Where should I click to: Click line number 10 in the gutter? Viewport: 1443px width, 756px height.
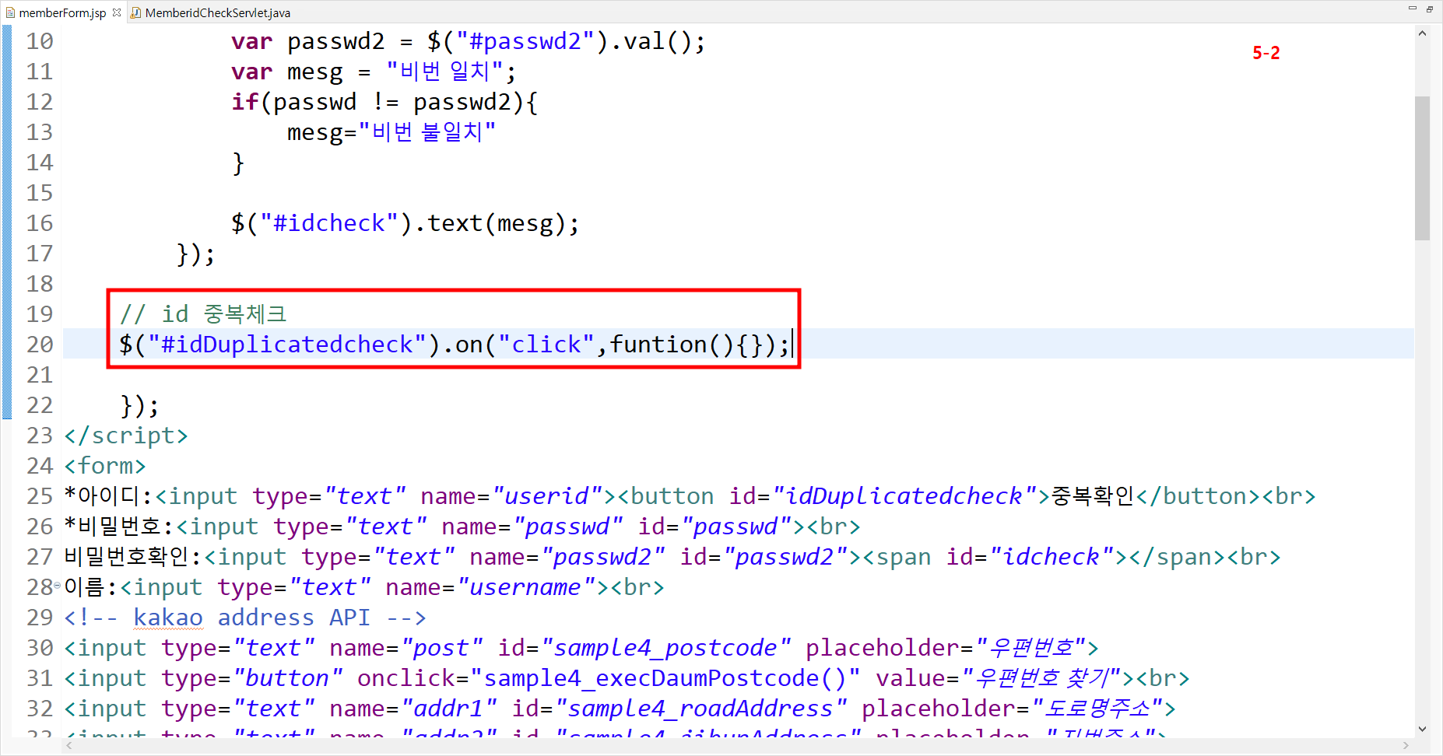(40, 40)
